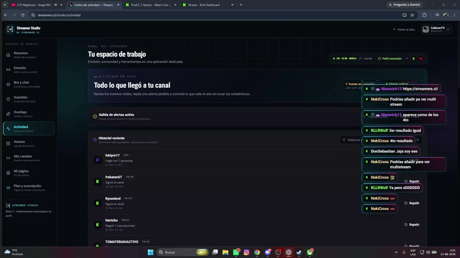460x258 pixels.
Task: Open Mis canales destinations
Action: point(29,158)
